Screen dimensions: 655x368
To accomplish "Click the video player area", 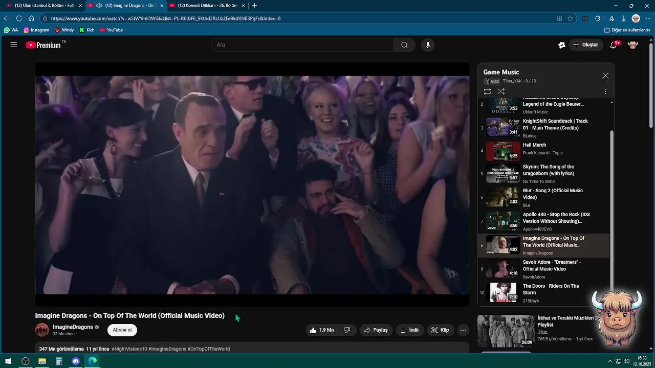I will pos(252,185).
